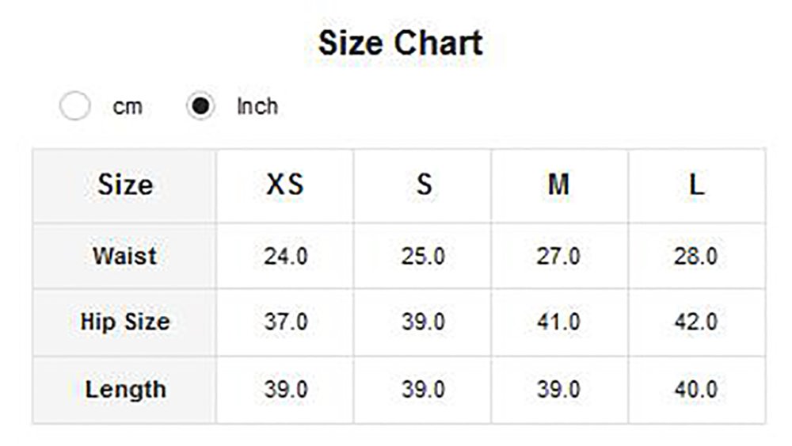Screen dimensions: 792x446
Task: Click the M waist value 27.0
Action: [x=558, y=256]
